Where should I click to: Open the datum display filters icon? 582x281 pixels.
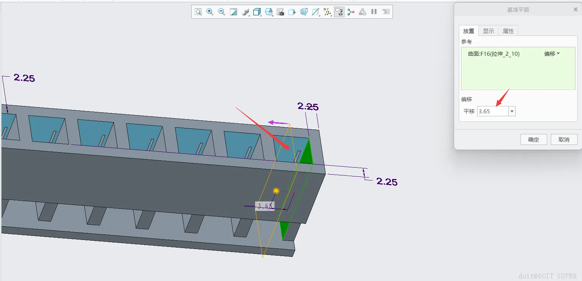pos(316,12)
